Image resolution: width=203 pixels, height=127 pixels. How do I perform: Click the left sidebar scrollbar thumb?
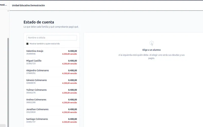[8, 82]
